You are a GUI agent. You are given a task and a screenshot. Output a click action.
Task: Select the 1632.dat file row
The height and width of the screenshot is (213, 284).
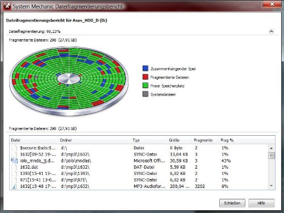point(139,167)
